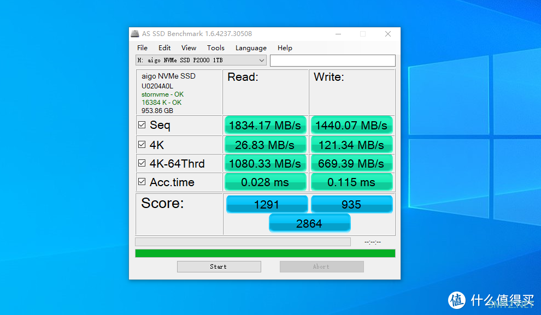Screen dimensions: 541x315
Task: Click the empty text field beside drive selector
Action: 333,60
